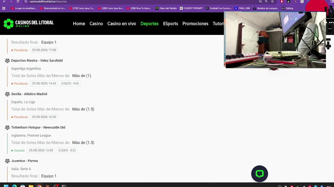Open Microsoft Store from the taskbar
Image resolution: width=334 pixels, height=187 pixels.
[x=23, y=186]
